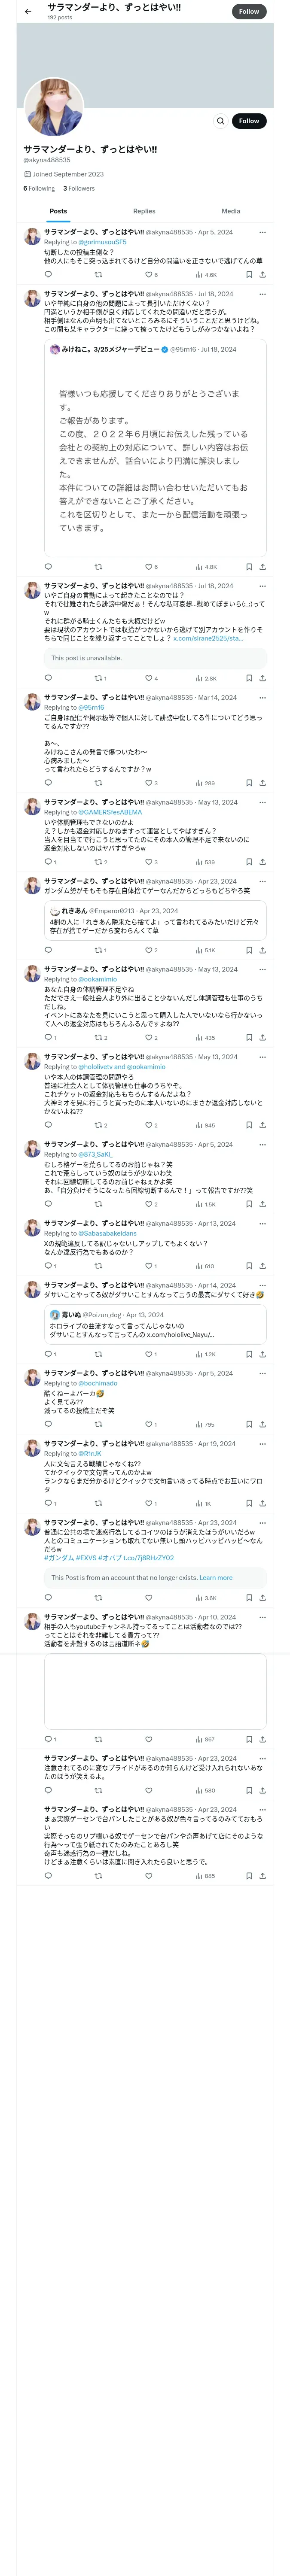Click the calendar icon beside Joined September 2023
290x2576 pixels.
(27, 174)
